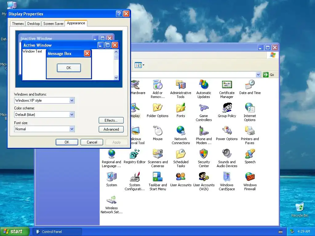Cancel the Display Properties dialog
Screen dimensions: 315x236
[x=92, y=142]
